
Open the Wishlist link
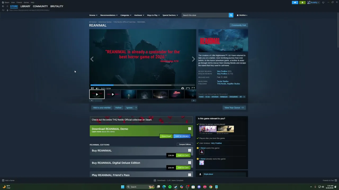(242, 15)
